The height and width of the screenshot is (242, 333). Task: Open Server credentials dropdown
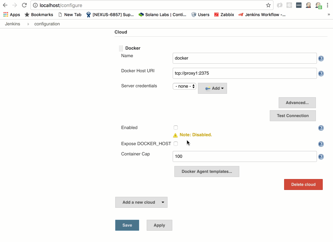click(x=184, y=86)
